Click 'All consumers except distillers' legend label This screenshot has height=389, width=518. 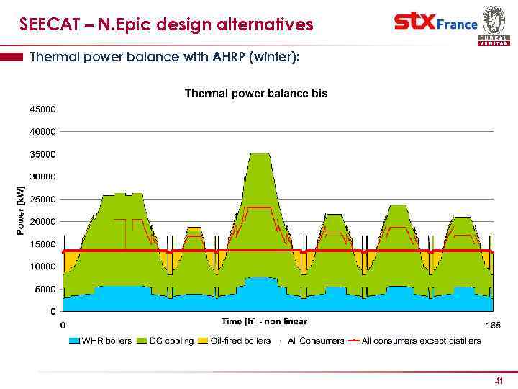coord(422,341)
